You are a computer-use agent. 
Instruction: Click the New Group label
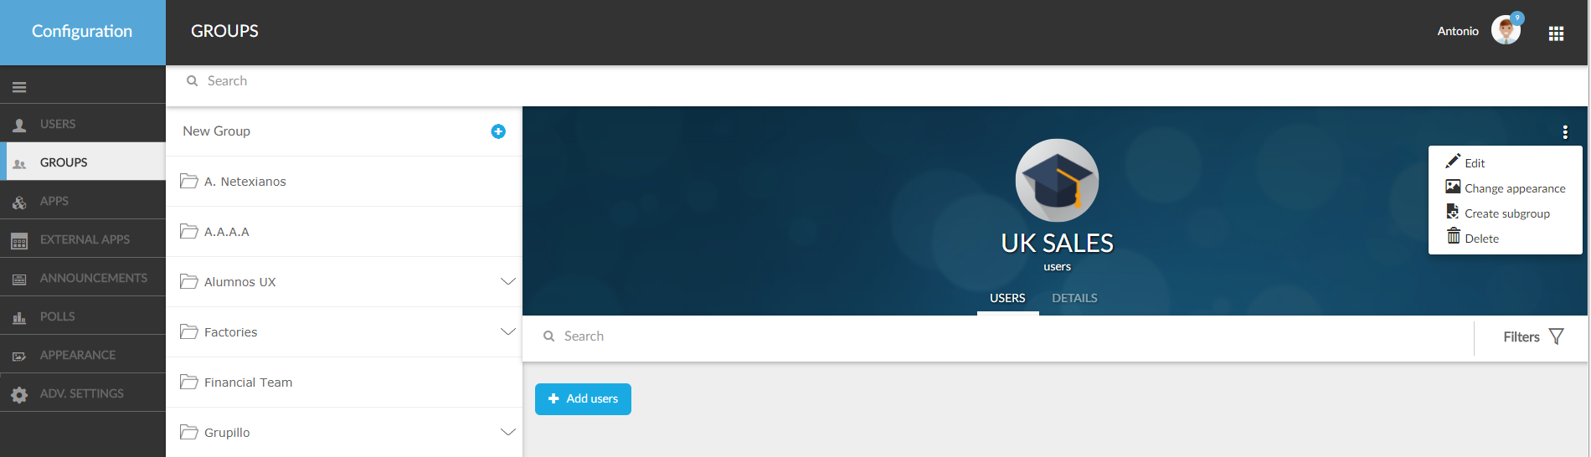[x=216, y=131]
